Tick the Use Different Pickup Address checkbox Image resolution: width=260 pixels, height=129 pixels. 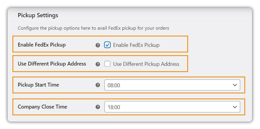click(107, 64)
